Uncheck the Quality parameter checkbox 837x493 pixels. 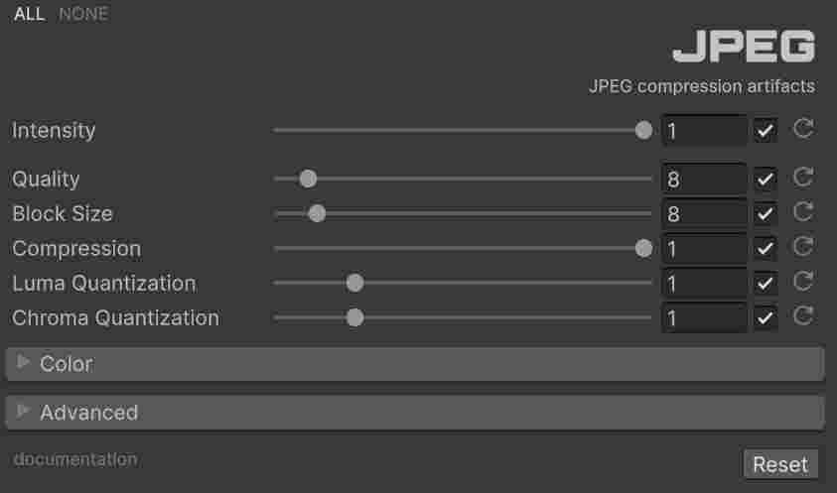click(765, 180)
